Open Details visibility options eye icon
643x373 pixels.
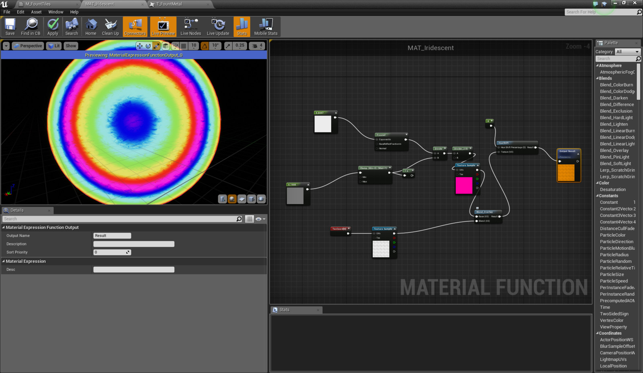point(260,219)
